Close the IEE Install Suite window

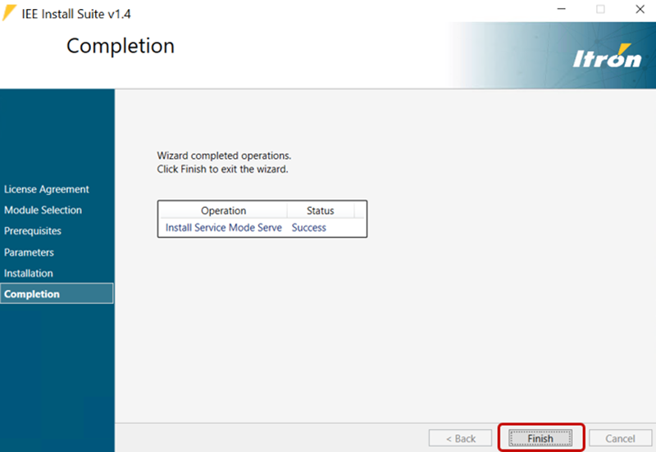640,9
